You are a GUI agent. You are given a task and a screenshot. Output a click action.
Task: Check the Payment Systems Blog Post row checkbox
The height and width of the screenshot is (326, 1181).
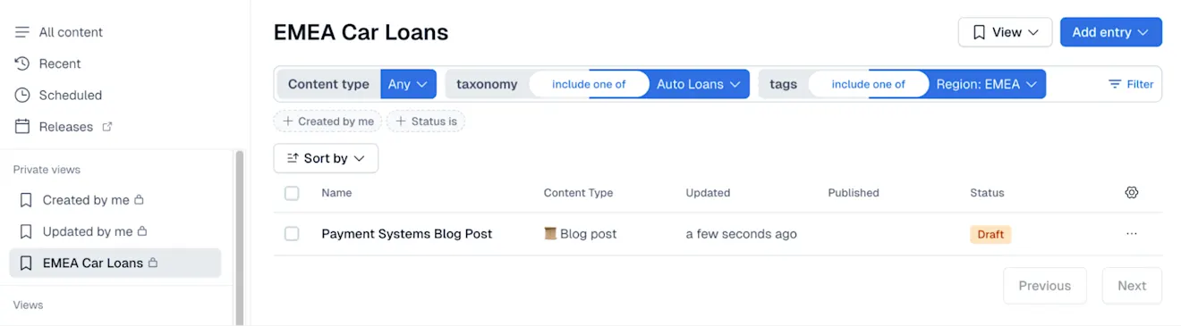click(292, 234)
